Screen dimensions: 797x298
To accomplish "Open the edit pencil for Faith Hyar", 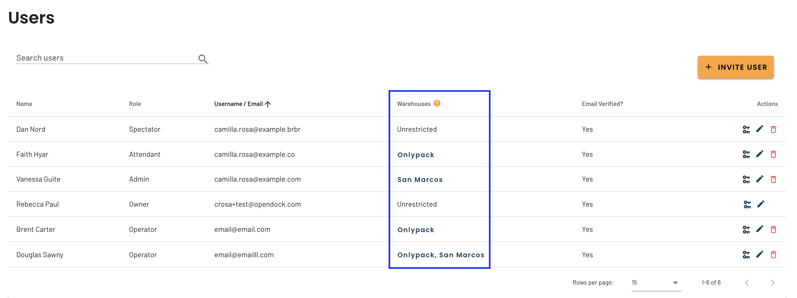I will click(x=760, y=154).
